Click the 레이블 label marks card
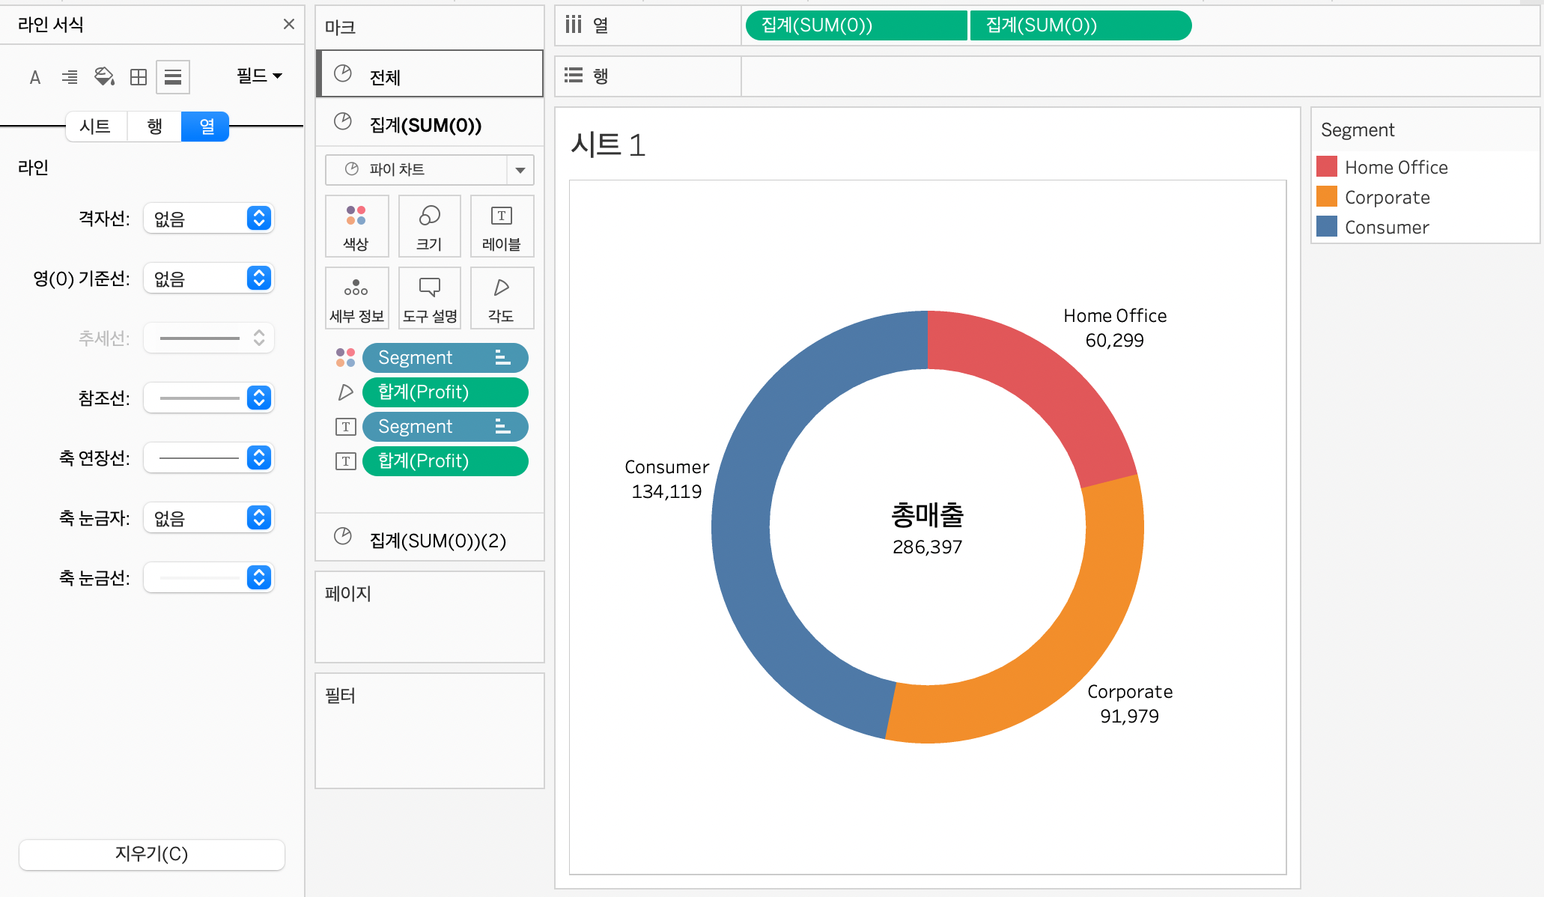The height and width of the screenshot is (897, 1544). click(x=502, y=226)
